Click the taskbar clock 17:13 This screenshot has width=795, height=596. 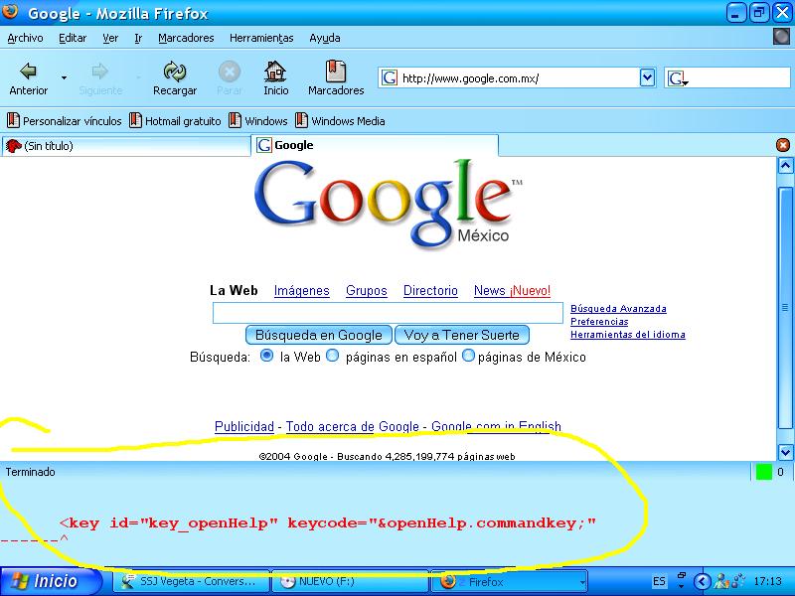[x=767, y=581]
